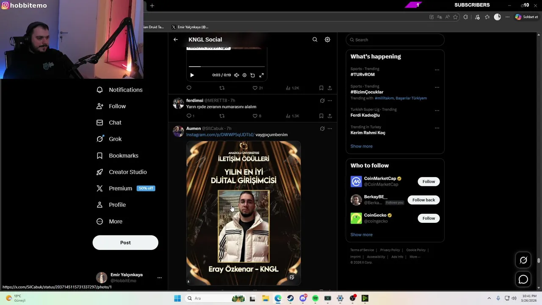Reply to the video post
The image size is (542, 305).
[189, 88]
